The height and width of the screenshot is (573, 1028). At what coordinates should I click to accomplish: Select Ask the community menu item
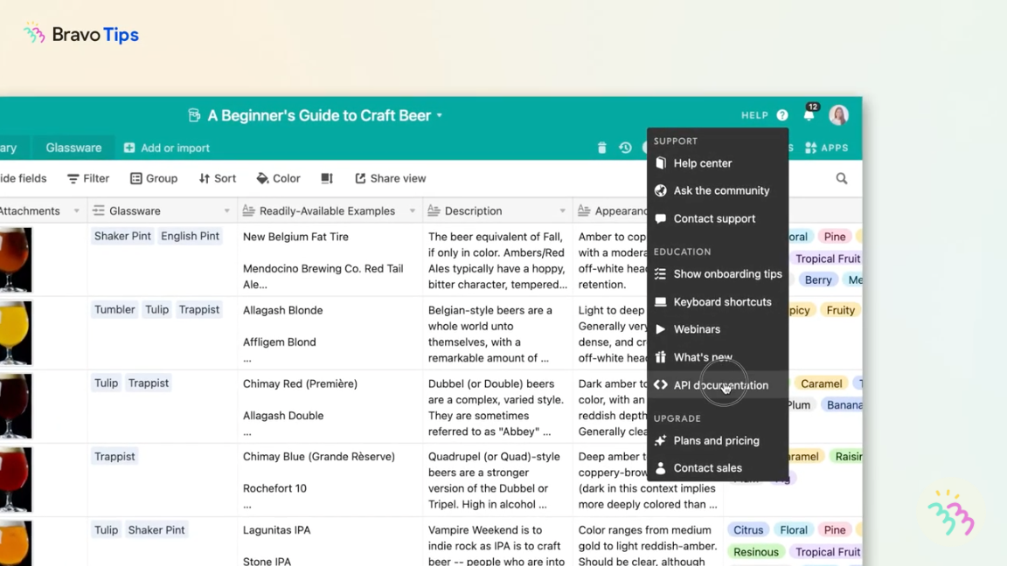718,190
